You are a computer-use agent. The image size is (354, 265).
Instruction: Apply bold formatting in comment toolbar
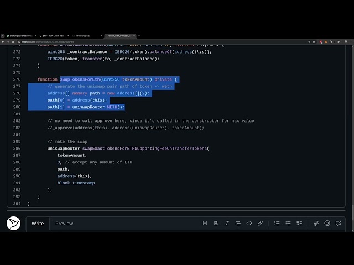click(216, 223)
